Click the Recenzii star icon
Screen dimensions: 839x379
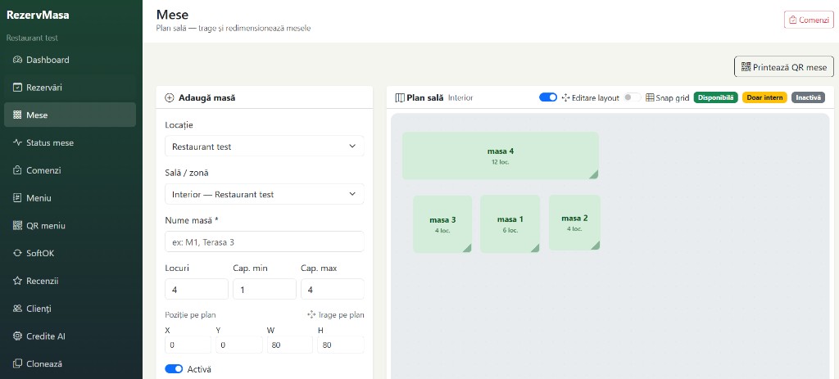click(17, 281)
